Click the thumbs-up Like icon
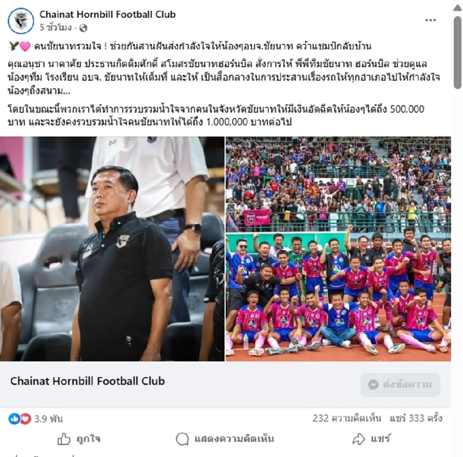463x457 pixels. [x=64, y=439]
